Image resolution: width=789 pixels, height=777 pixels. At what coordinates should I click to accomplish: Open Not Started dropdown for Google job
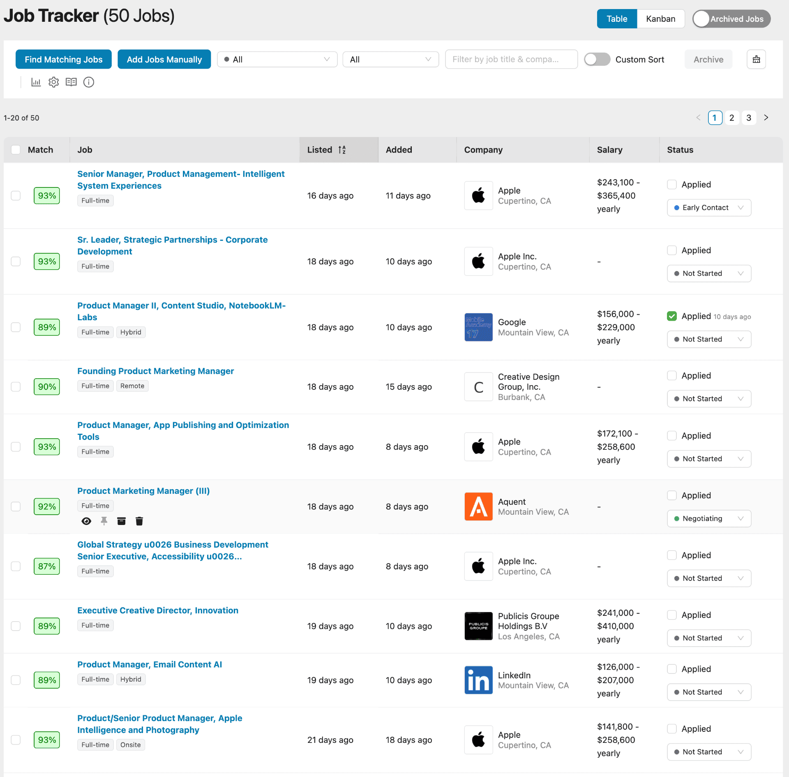click(709, 339)
